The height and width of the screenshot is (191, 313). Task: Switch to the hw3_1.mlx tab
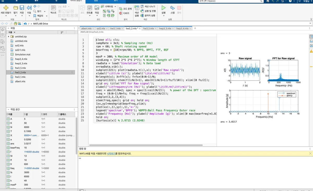pos(115,28)
